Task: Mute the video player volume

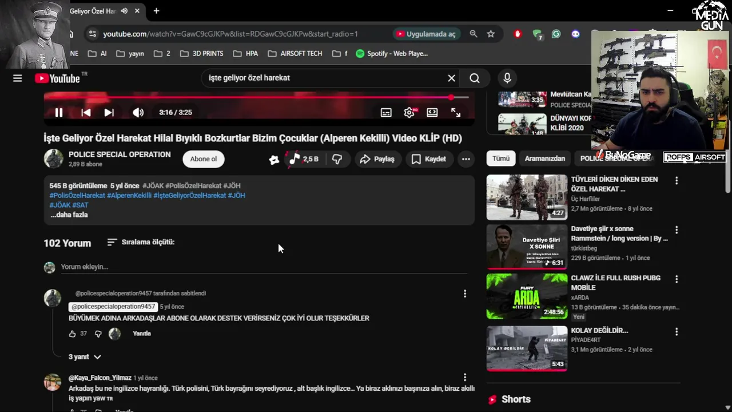Action: pos(138,113)
